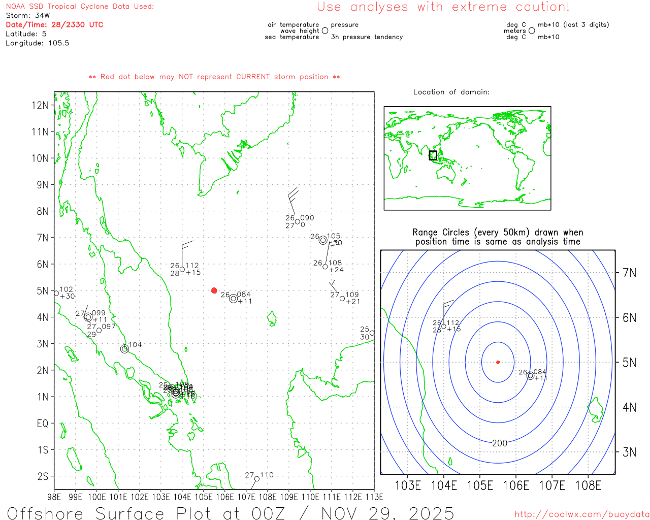This screenshot has width=650, height=520.
Task: Click the '105E' longitude label on range map
Action: [480, 485]
